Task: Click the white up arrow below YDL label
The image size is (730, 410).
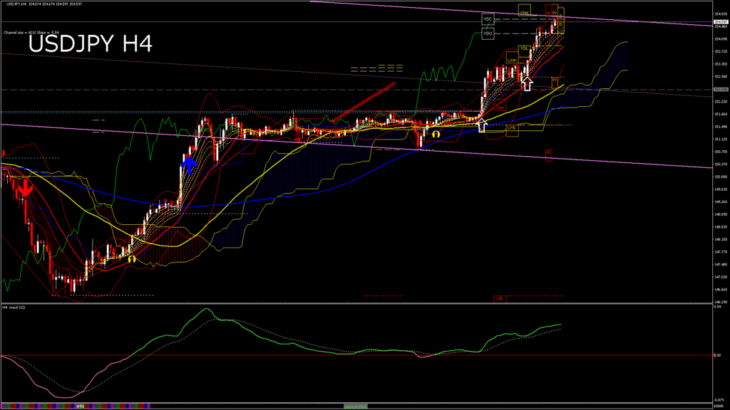Action: 527,85
